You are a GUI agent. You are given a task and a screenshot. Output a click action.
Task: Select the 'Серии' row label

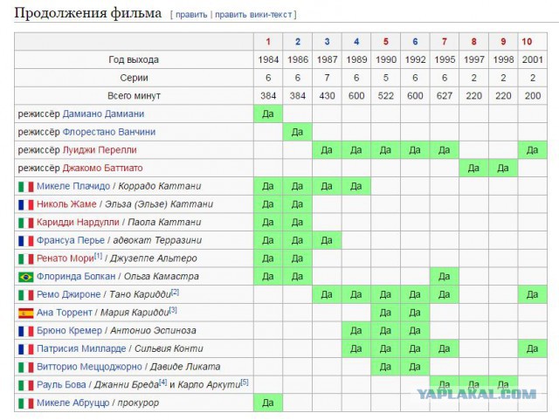(134, 78)
